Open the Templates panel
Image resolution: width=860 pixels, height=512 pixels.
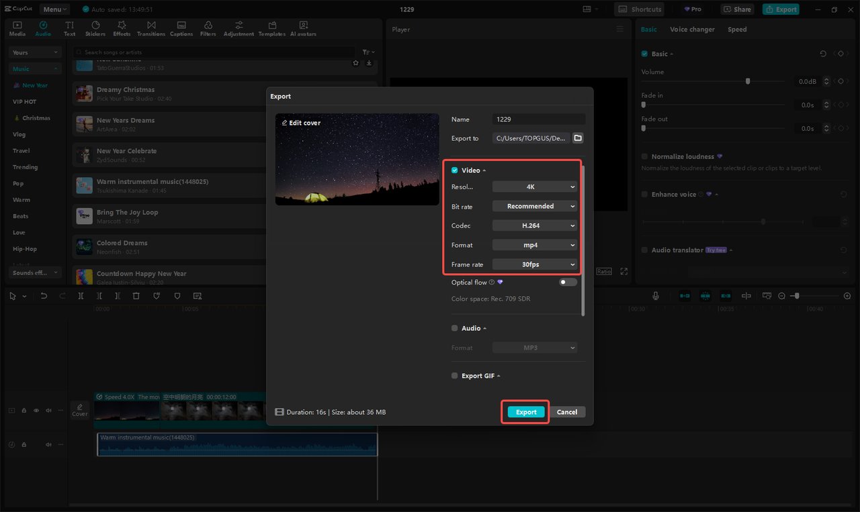(272, 28)
